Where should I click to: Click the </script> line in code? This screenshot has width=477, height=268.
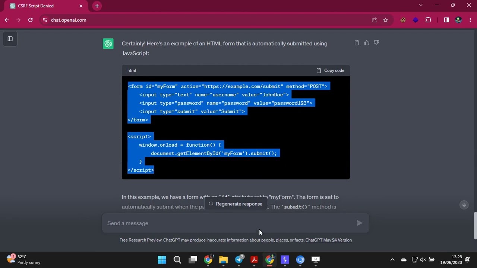pos(140,170)
